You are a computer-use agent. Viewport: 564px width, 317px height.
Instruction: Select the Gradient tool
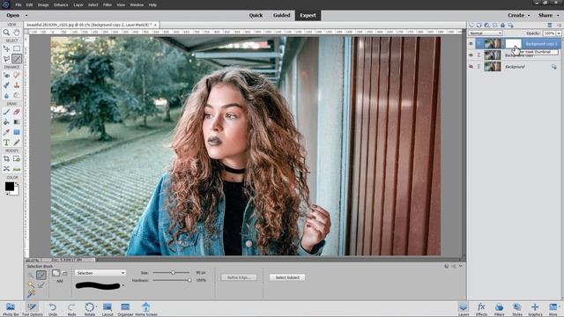tap(17, 122)
